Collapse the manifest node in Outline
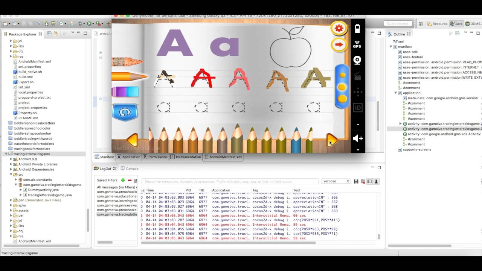Image resolution: width=482 pixels, height=271 pixels. point(391,47)
